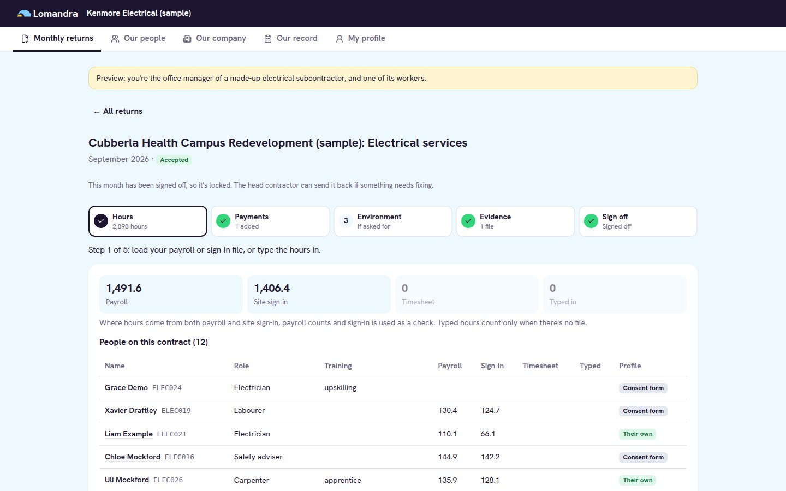Open the My profile tab
Viewport: 786px width, 491px height.
point(360,39)
